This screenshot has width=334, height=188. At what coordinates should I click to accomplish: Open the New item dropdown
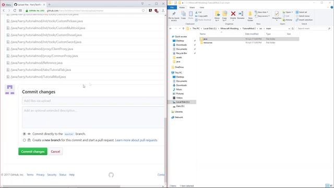[x=261, y=12]
